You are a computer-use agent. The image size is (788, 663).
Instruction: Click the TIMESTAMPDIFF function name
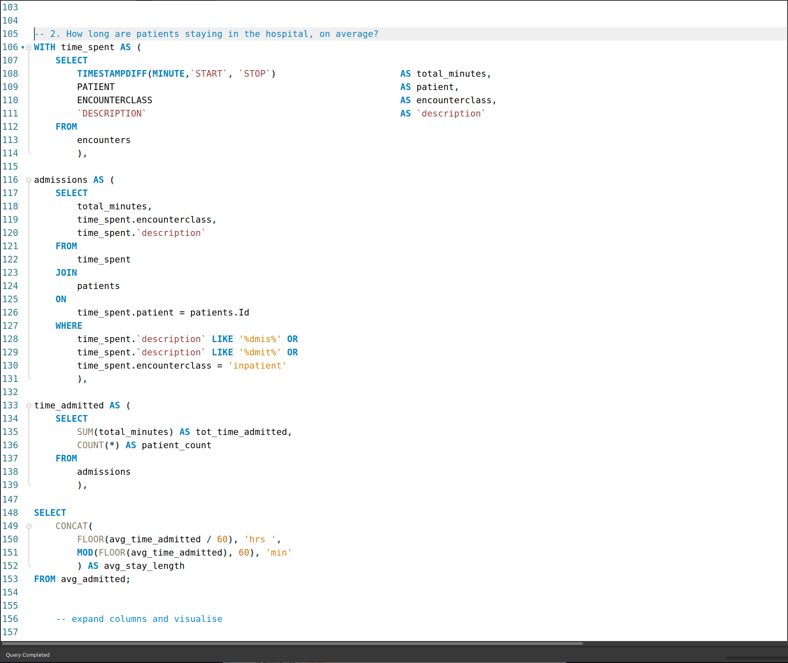click(x=112, y=74)
